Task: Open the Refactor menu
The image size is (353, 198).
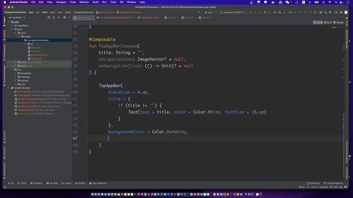Action: (x=84, y=2)
